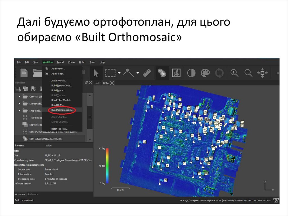
Task: Click the Property column header
Action: point(19,146)
